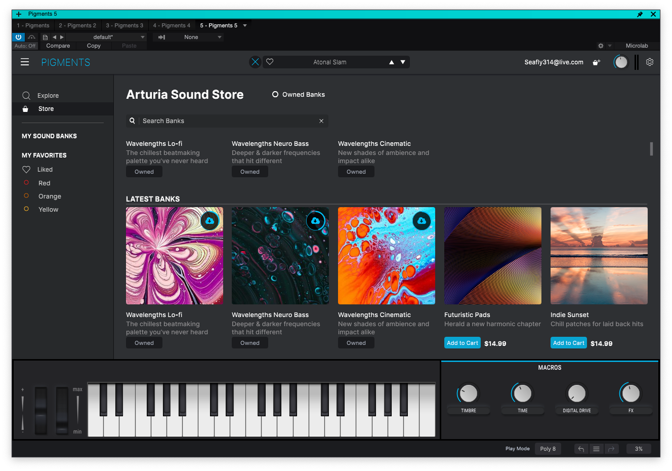This screenshot has height=471, width=672.
Task: Add Indie Sunset to cart
Action: (569, 343)
